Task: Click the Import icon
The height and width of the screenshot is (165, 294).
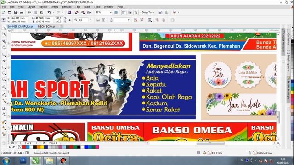Action: [x=77, y=12]
